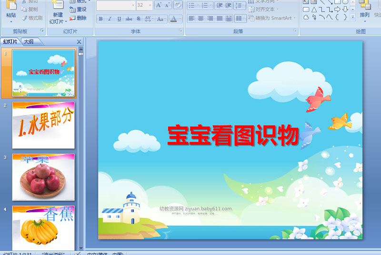
Task: Open the line spacing dropdown
Action: click(x=240, y=5)
